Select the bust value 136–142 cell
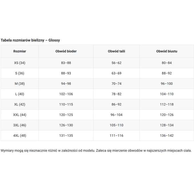194x194 pixels. tap(167, 136)
